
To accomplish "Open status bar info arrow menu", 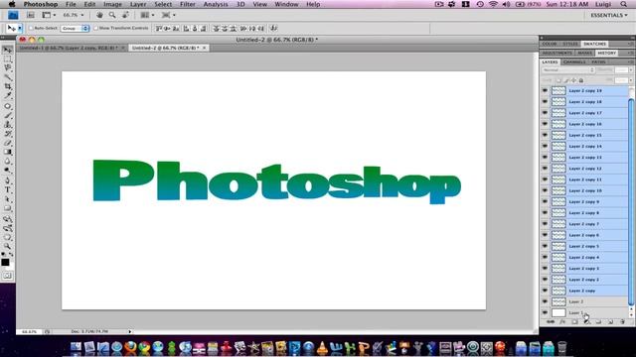I will click(x=130, y=331).
